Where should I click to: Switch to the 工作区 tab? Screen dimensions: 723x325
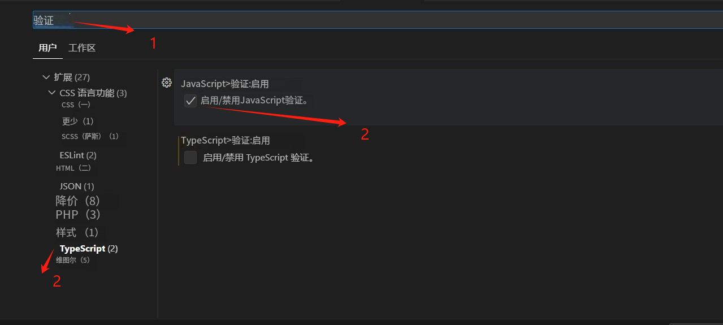tap(82, 48)
